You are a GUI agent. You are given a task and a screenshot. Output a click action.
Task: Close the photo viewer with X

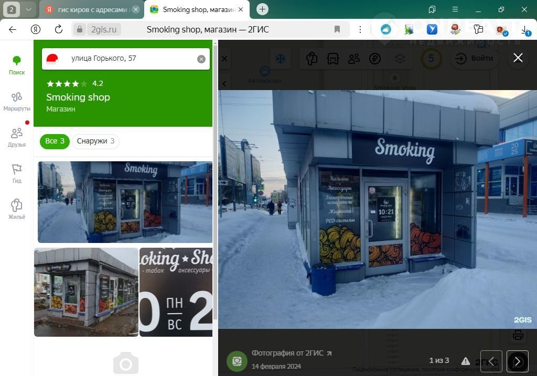518,58
